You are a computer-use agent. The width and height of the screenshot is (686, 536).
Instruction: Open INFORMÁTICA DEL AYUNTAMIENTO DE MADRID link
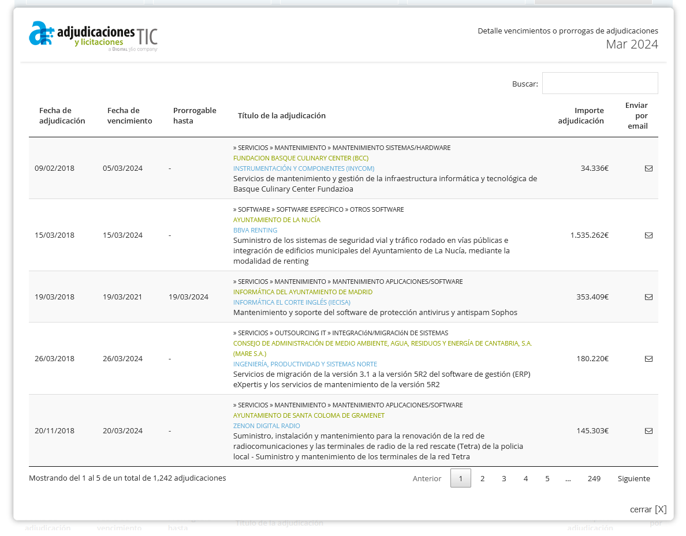tap(303, 291)
